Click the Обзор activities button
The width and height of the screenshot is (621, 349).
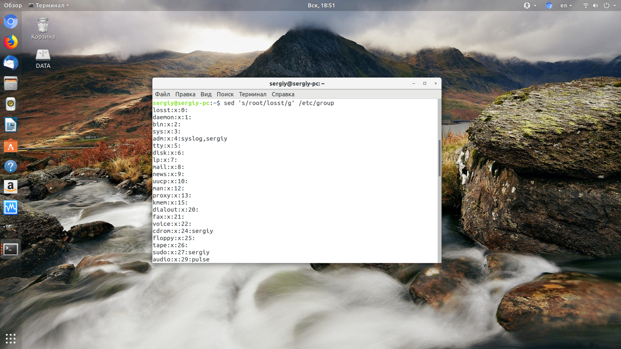pyautogui.click(x=13, y=5)
